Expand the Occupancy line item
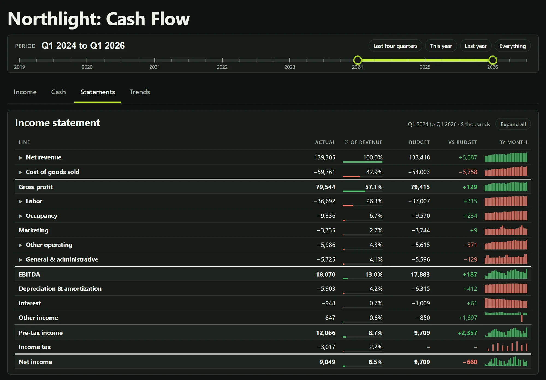This screenshot has height=380, width=546. (x=20, y=216)
